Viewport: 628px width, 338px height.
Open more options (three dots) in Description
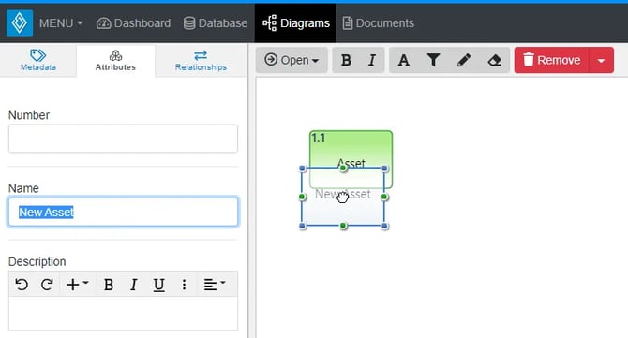coord(184,285)
